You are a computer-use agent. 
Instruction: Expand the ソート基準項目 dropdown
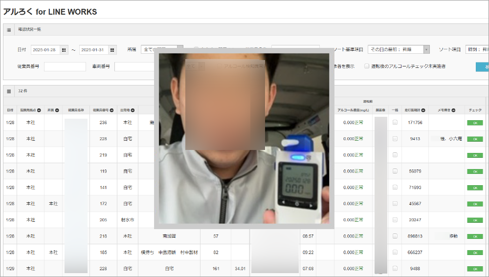coord(426,50)
